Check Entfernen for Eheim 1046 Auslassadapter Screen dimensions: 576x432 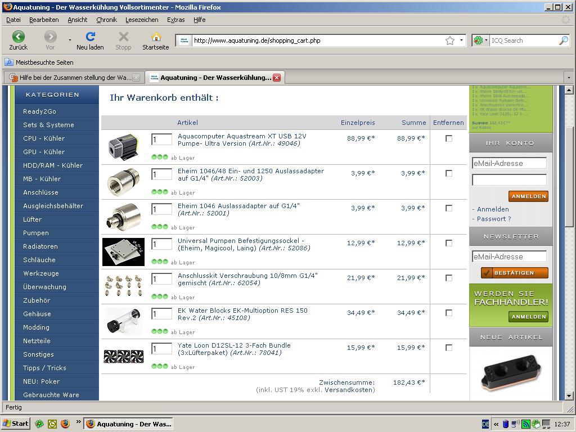448,208
